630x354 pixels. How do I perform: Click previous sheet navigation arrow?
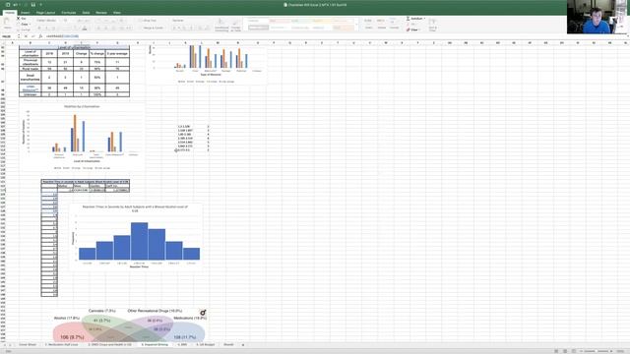tap(5, 345)
